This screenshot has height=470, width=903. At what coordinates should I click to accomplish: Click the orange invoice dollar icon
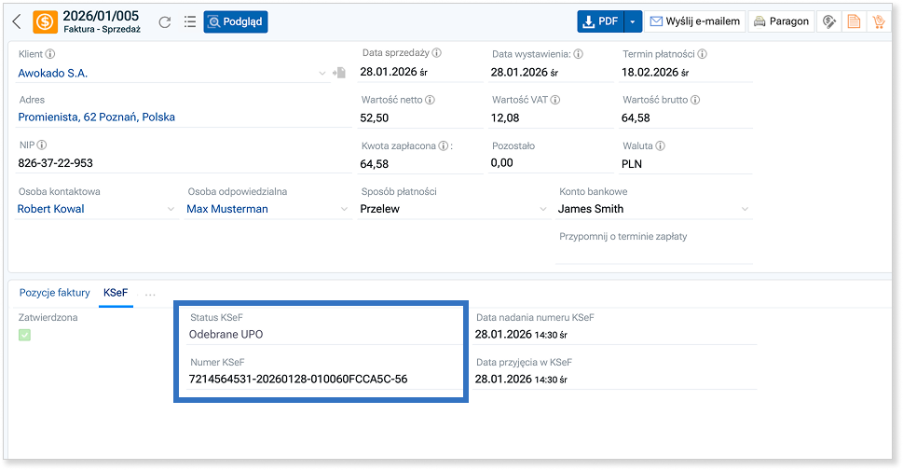pos(45,22)
